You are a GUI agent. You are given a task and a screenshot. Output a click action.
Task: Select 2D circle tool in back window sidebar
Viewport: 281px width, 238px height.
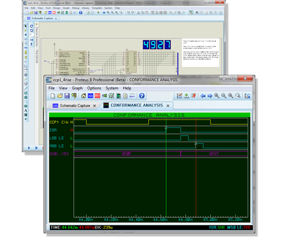click(x=26, y=97)
